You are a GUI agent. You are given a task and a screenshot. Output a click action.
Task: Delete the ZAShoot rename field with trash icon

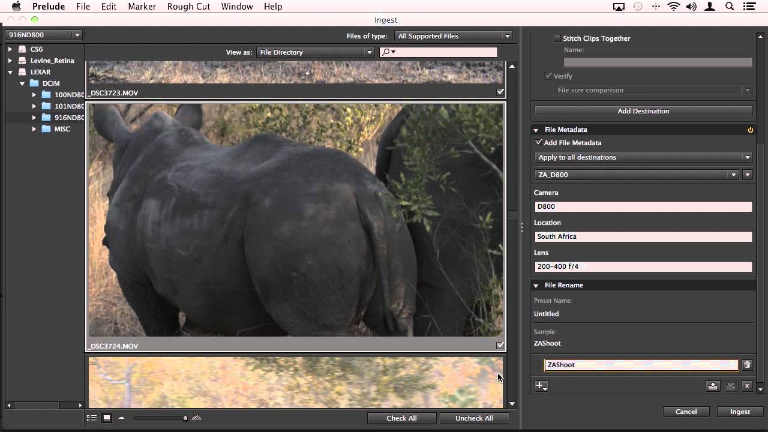tap(747, 365)
